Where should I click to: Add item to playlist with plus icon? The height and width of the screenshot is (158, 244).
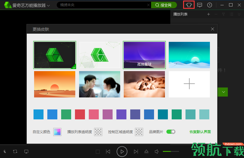point(208,14)
